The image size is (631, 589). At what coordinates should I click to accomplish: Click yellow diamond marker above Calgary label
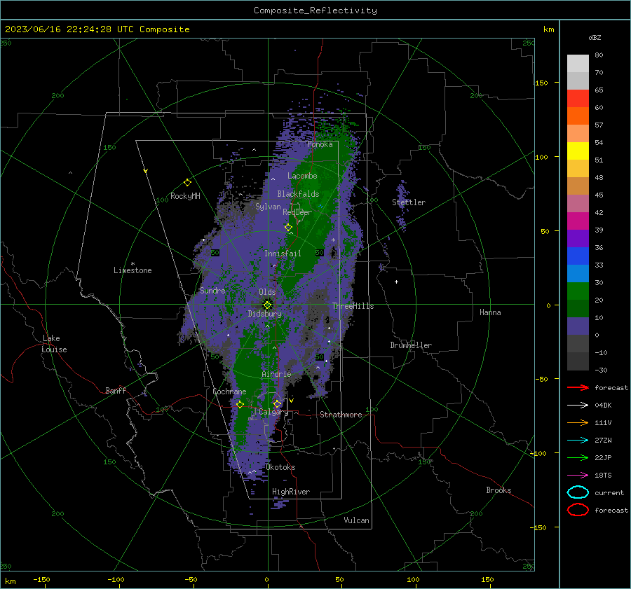(277, 403)
